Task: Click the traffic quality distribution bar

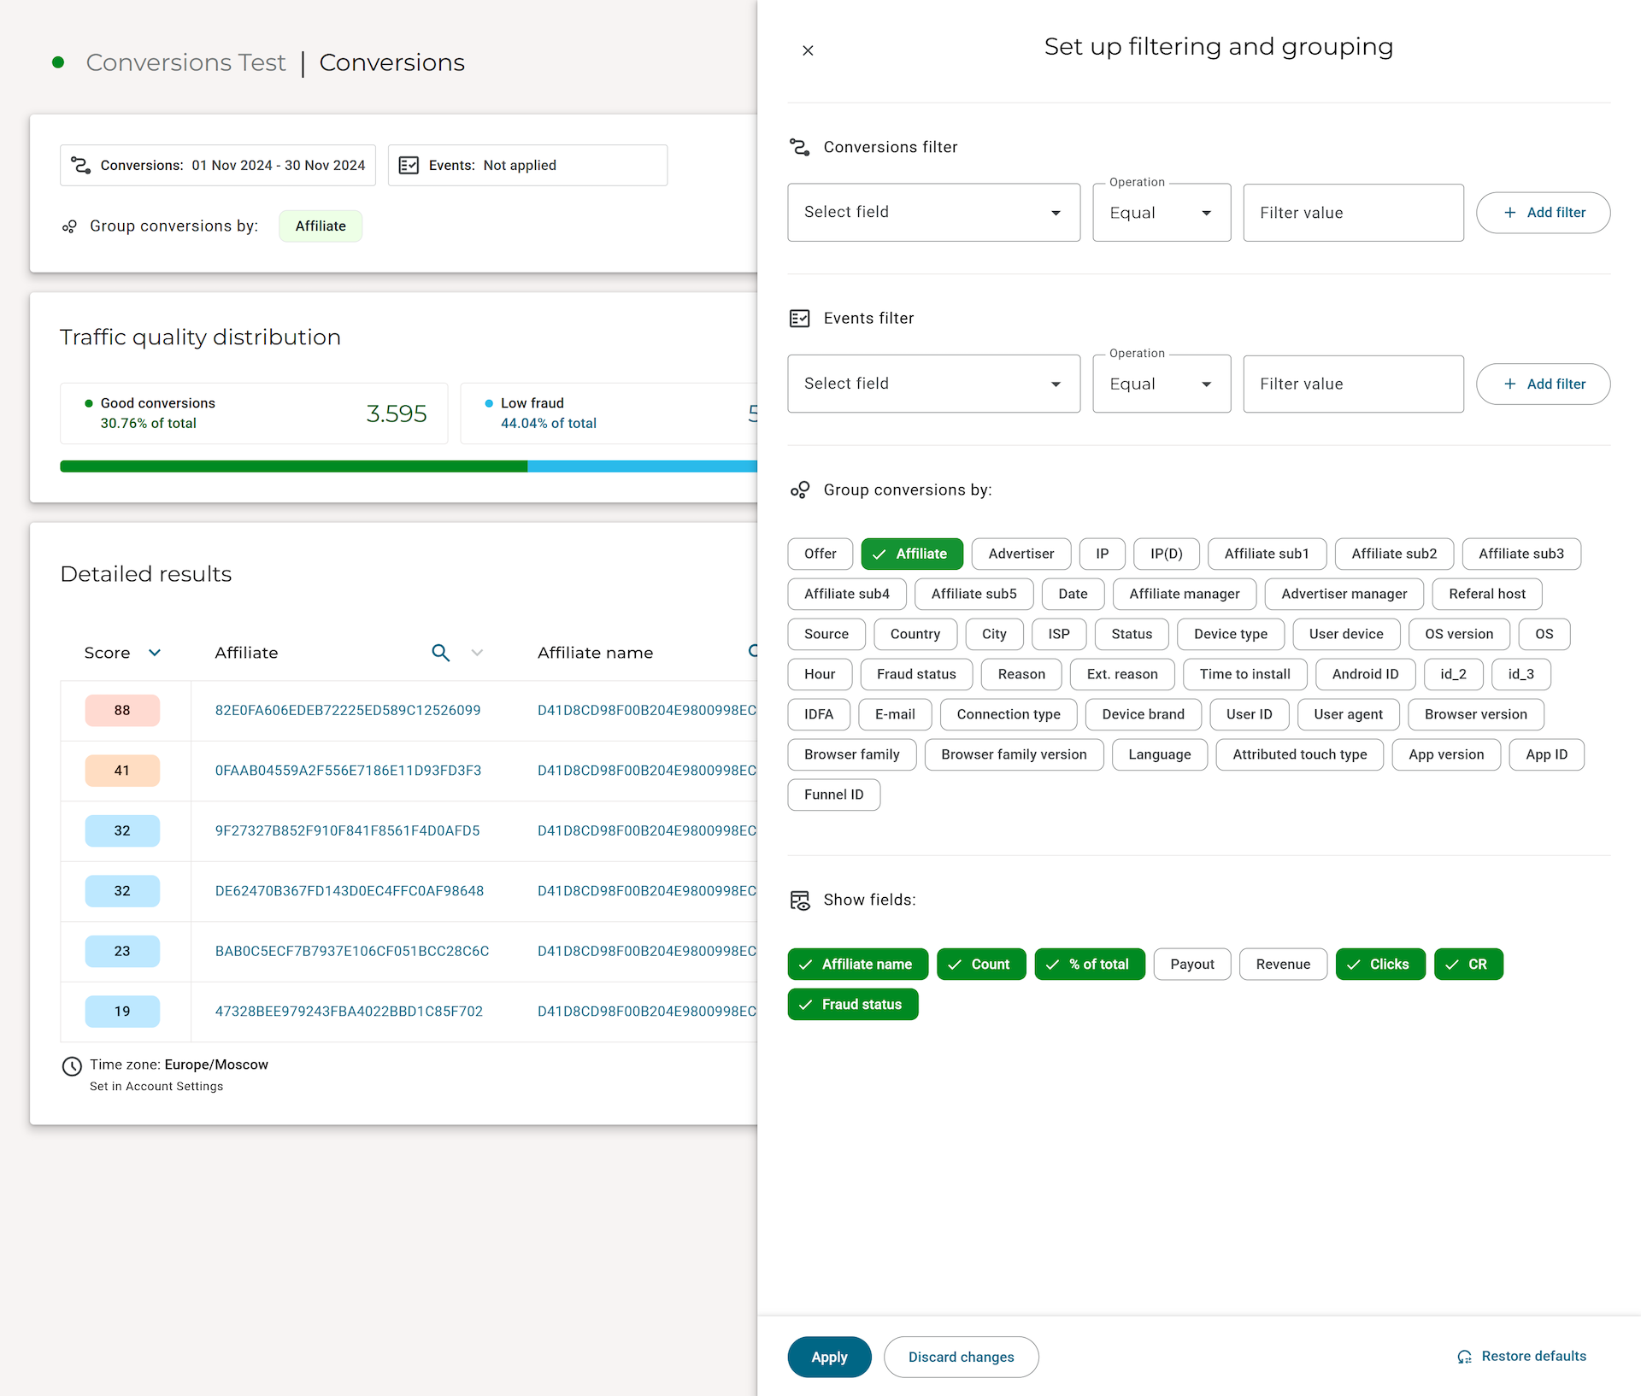Action: click(x=409, y=466)
